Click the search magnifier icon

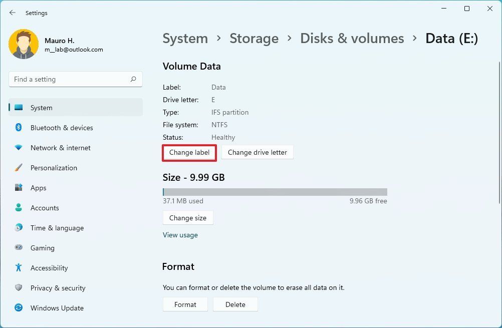pyautogui.click(x=134, y=79)
